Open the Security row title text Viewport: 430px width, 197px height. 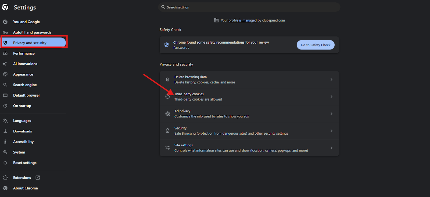[180, 128]
